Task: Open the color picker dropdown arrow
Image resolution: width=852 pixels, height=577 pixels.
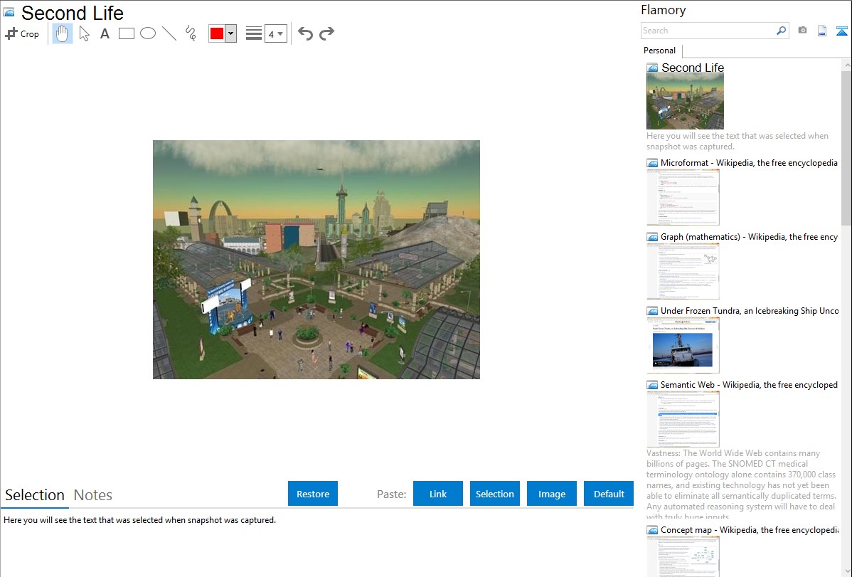Action: point(230,33)
